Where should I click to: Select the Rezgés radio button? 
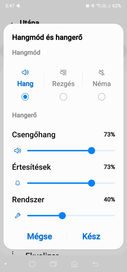(63, 97)
